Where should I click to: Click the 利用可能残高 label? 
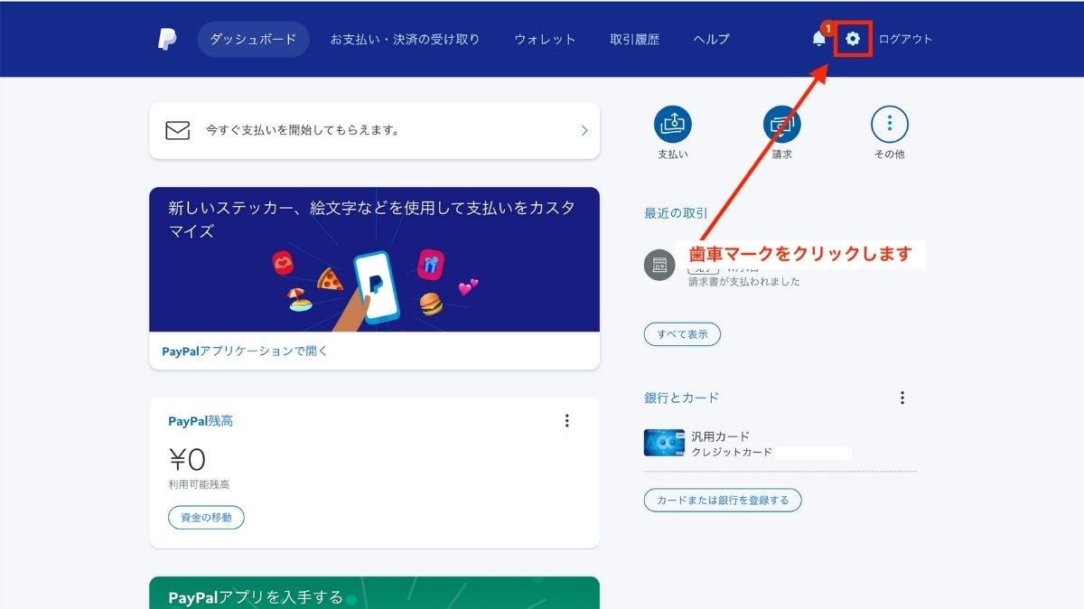click(x=199, y=485)
